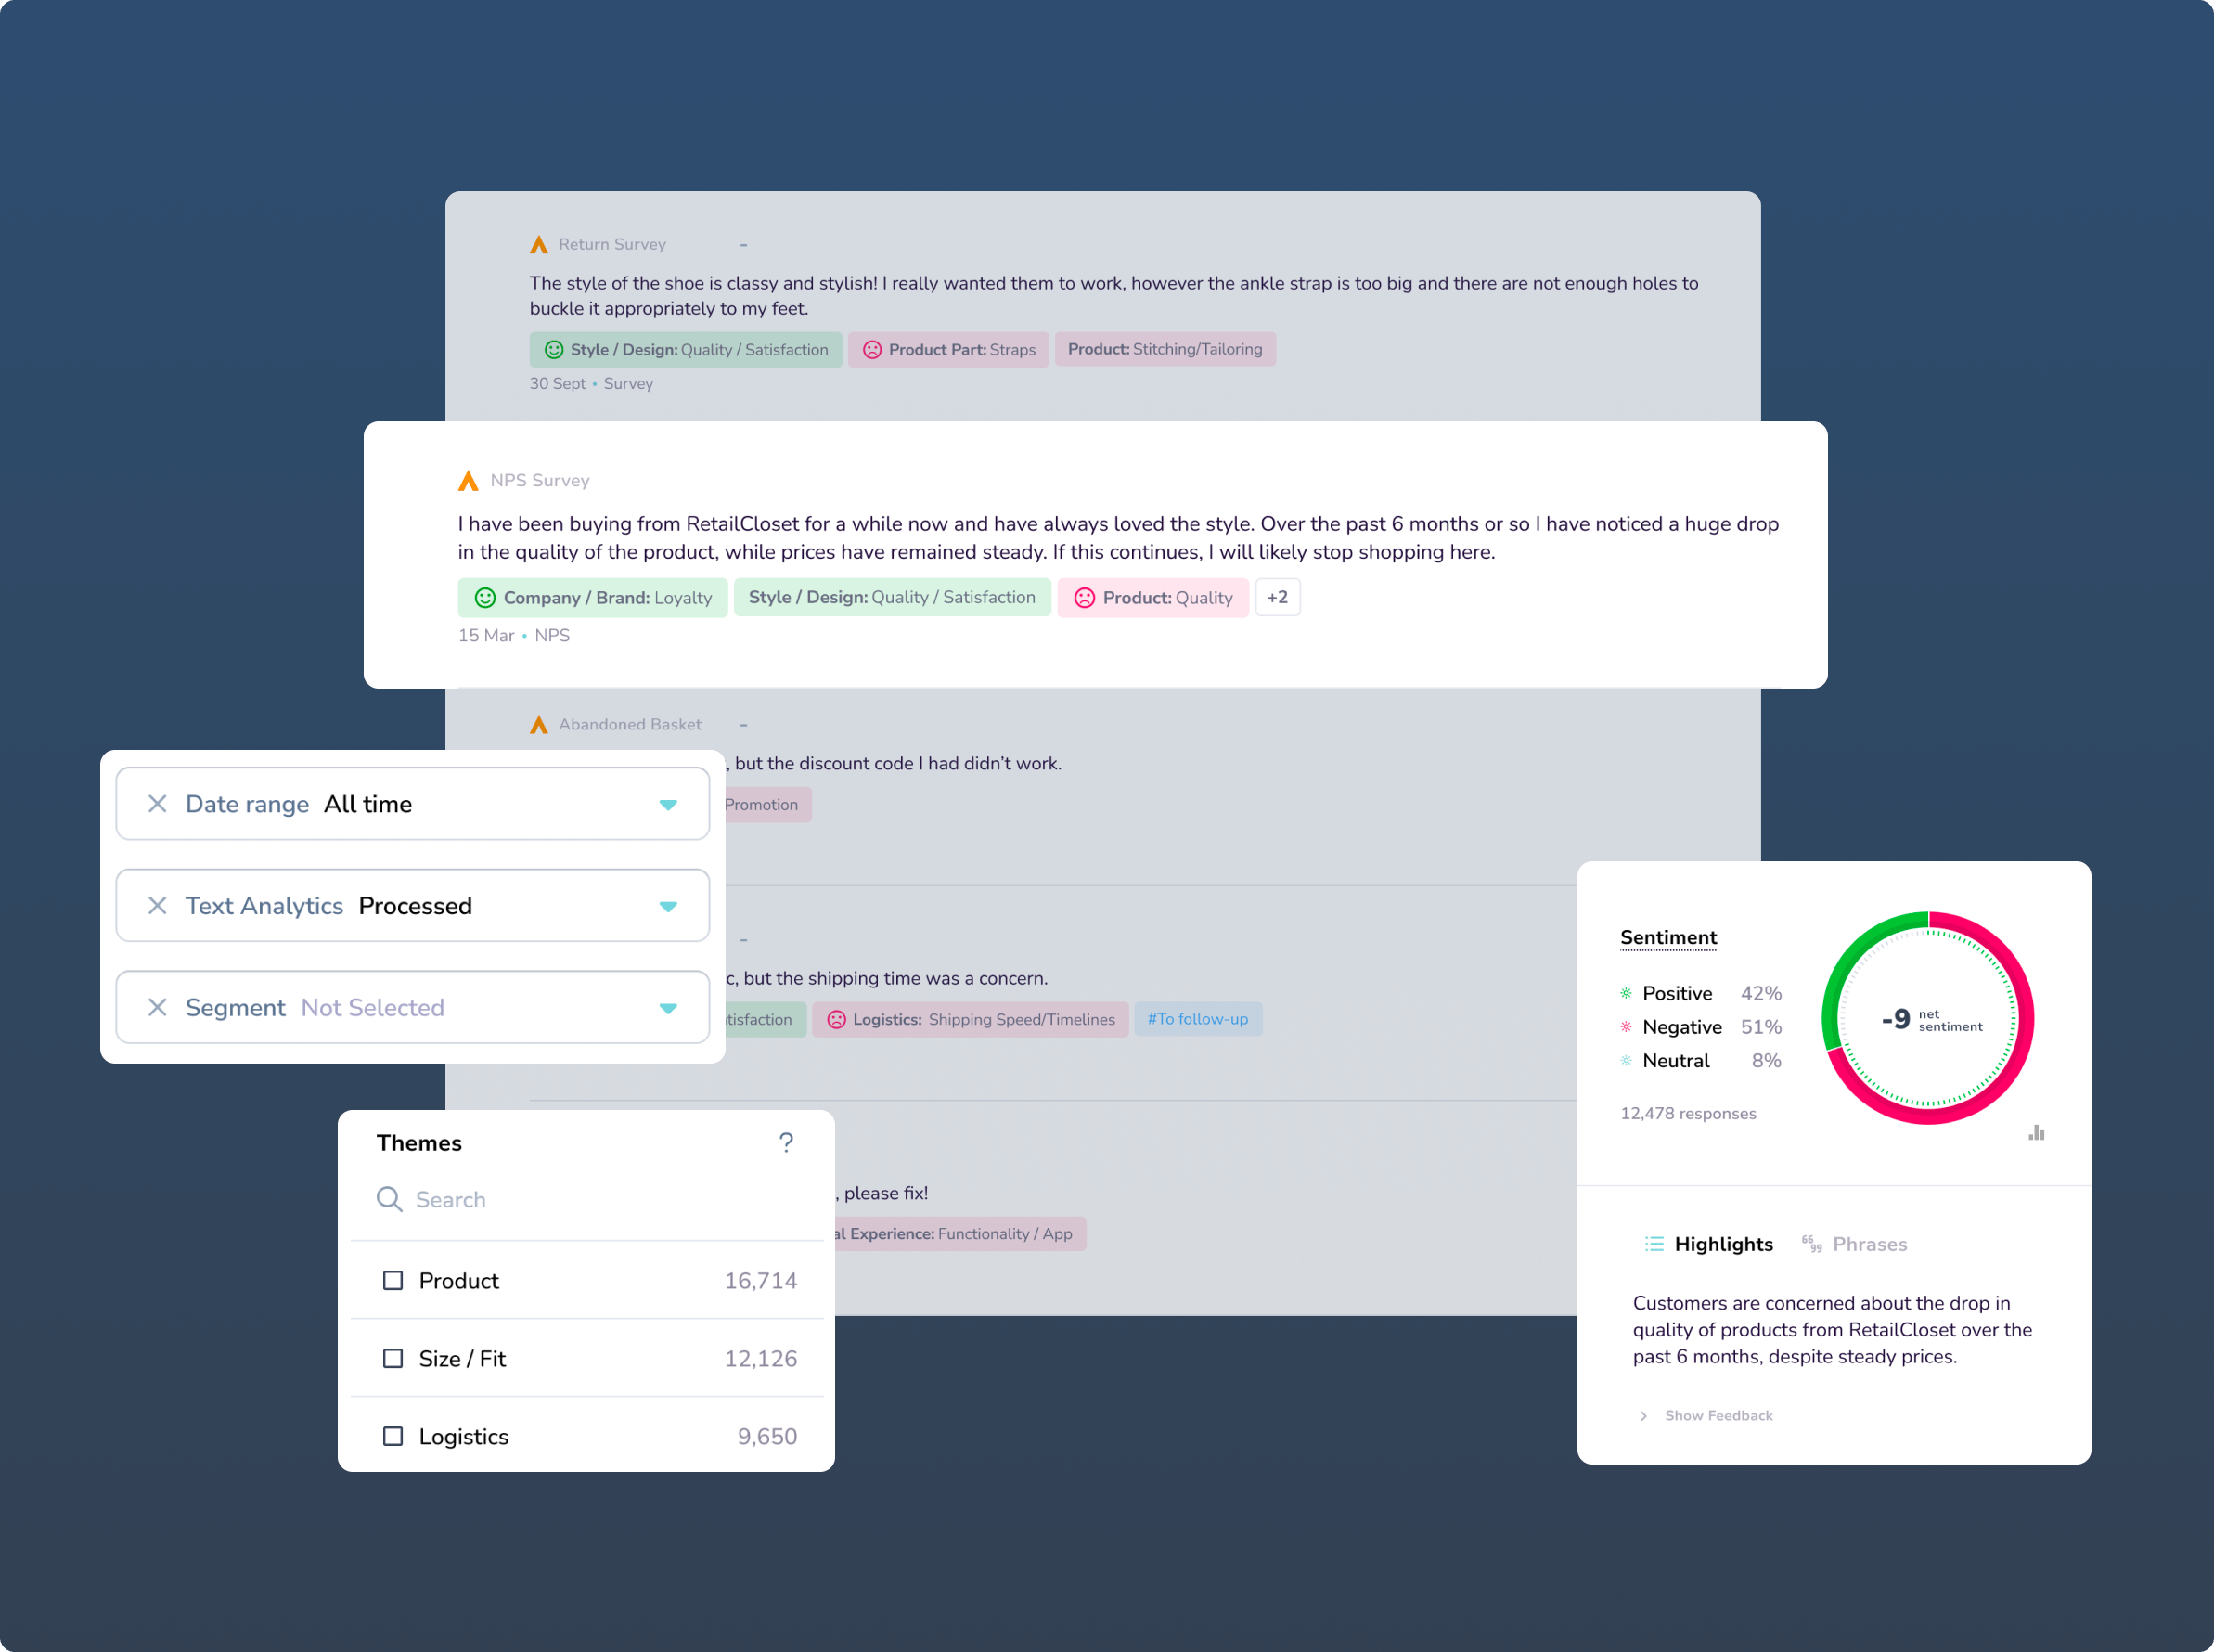Open the bar chart view below the sentiment donut
Viewport: 2214px width, 1652px height.
click(x=2036, y=1132)
